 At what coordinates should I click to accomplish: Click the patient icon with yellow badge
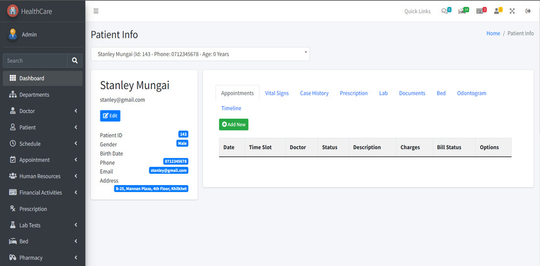click(498, 11)
